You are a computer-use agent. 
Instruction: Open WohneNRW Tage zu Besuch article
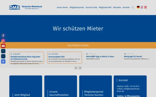(x=100, y=56)
